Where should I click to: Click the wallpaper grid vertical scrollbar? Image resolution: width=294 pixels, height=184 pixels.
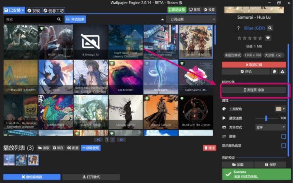(215, 35)
